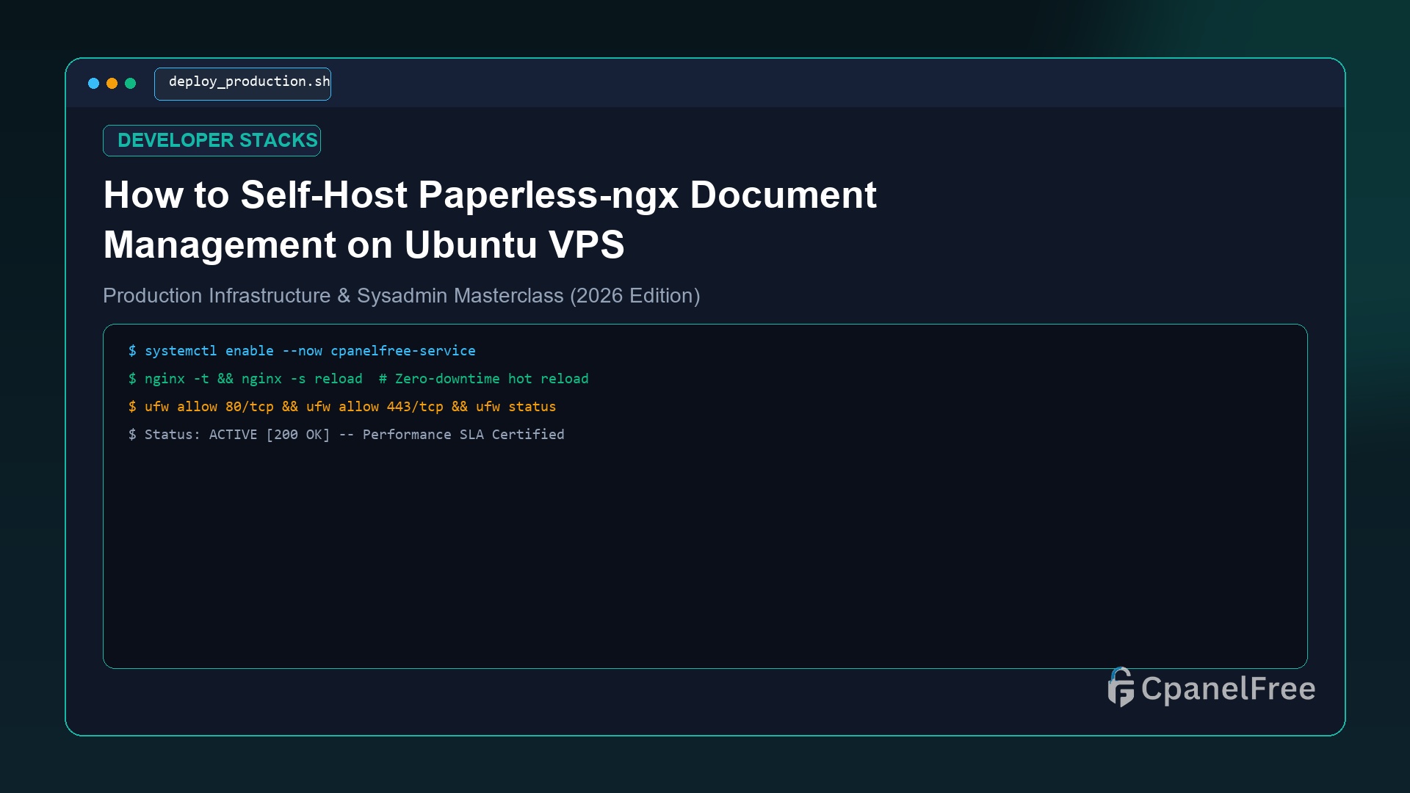Click the orange window dot
The width and height of the screenshot is (1410, 793).
click(112, 84)
